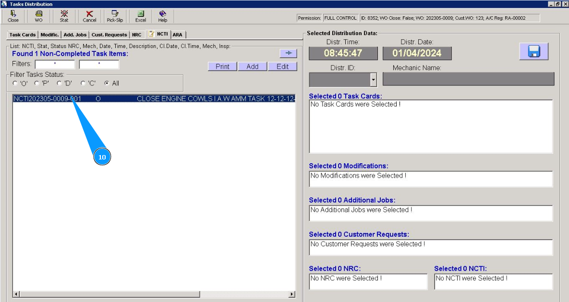Open Pick-Slip from the toolbar
This screenshot has height=302, width=569.
pos(115,16)
